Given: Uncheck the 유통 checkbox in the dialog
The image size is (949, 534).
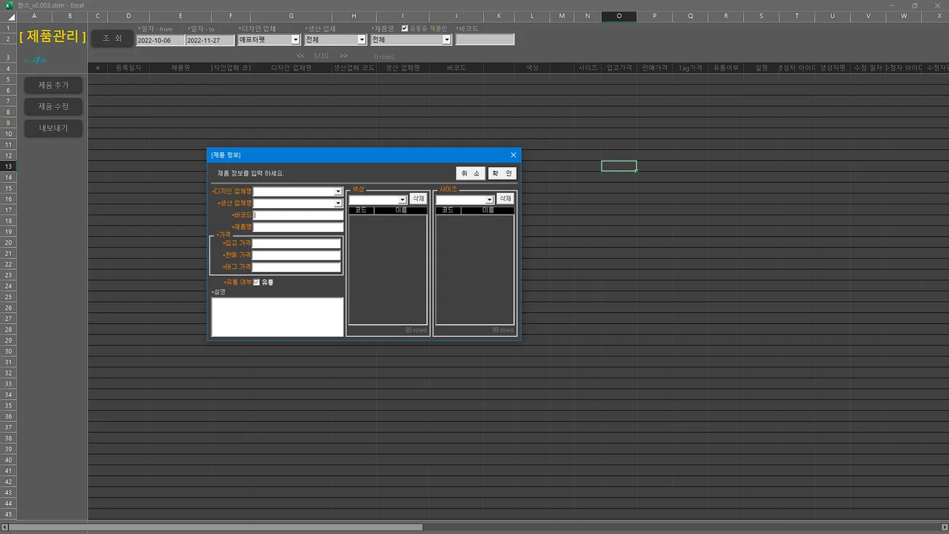Looking at the screenshot, I should (256, 282).
